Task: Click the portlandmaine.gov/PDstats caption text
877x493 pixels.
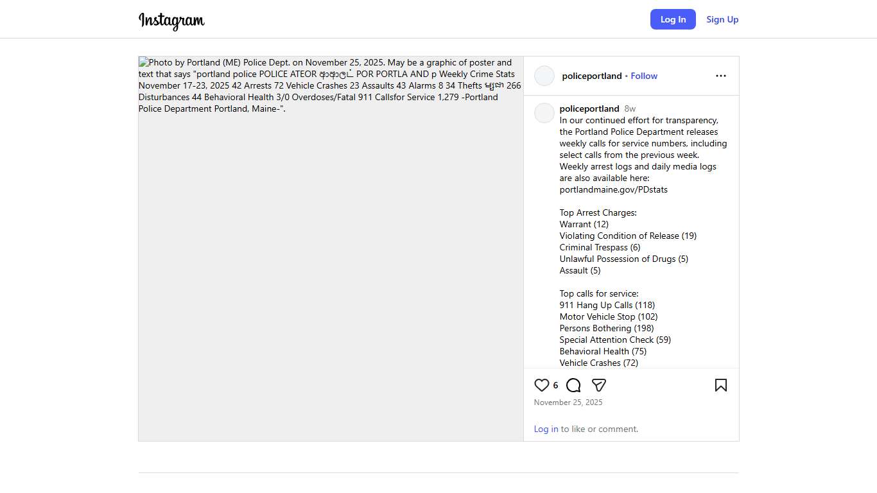Action: [x=613, y=189]
